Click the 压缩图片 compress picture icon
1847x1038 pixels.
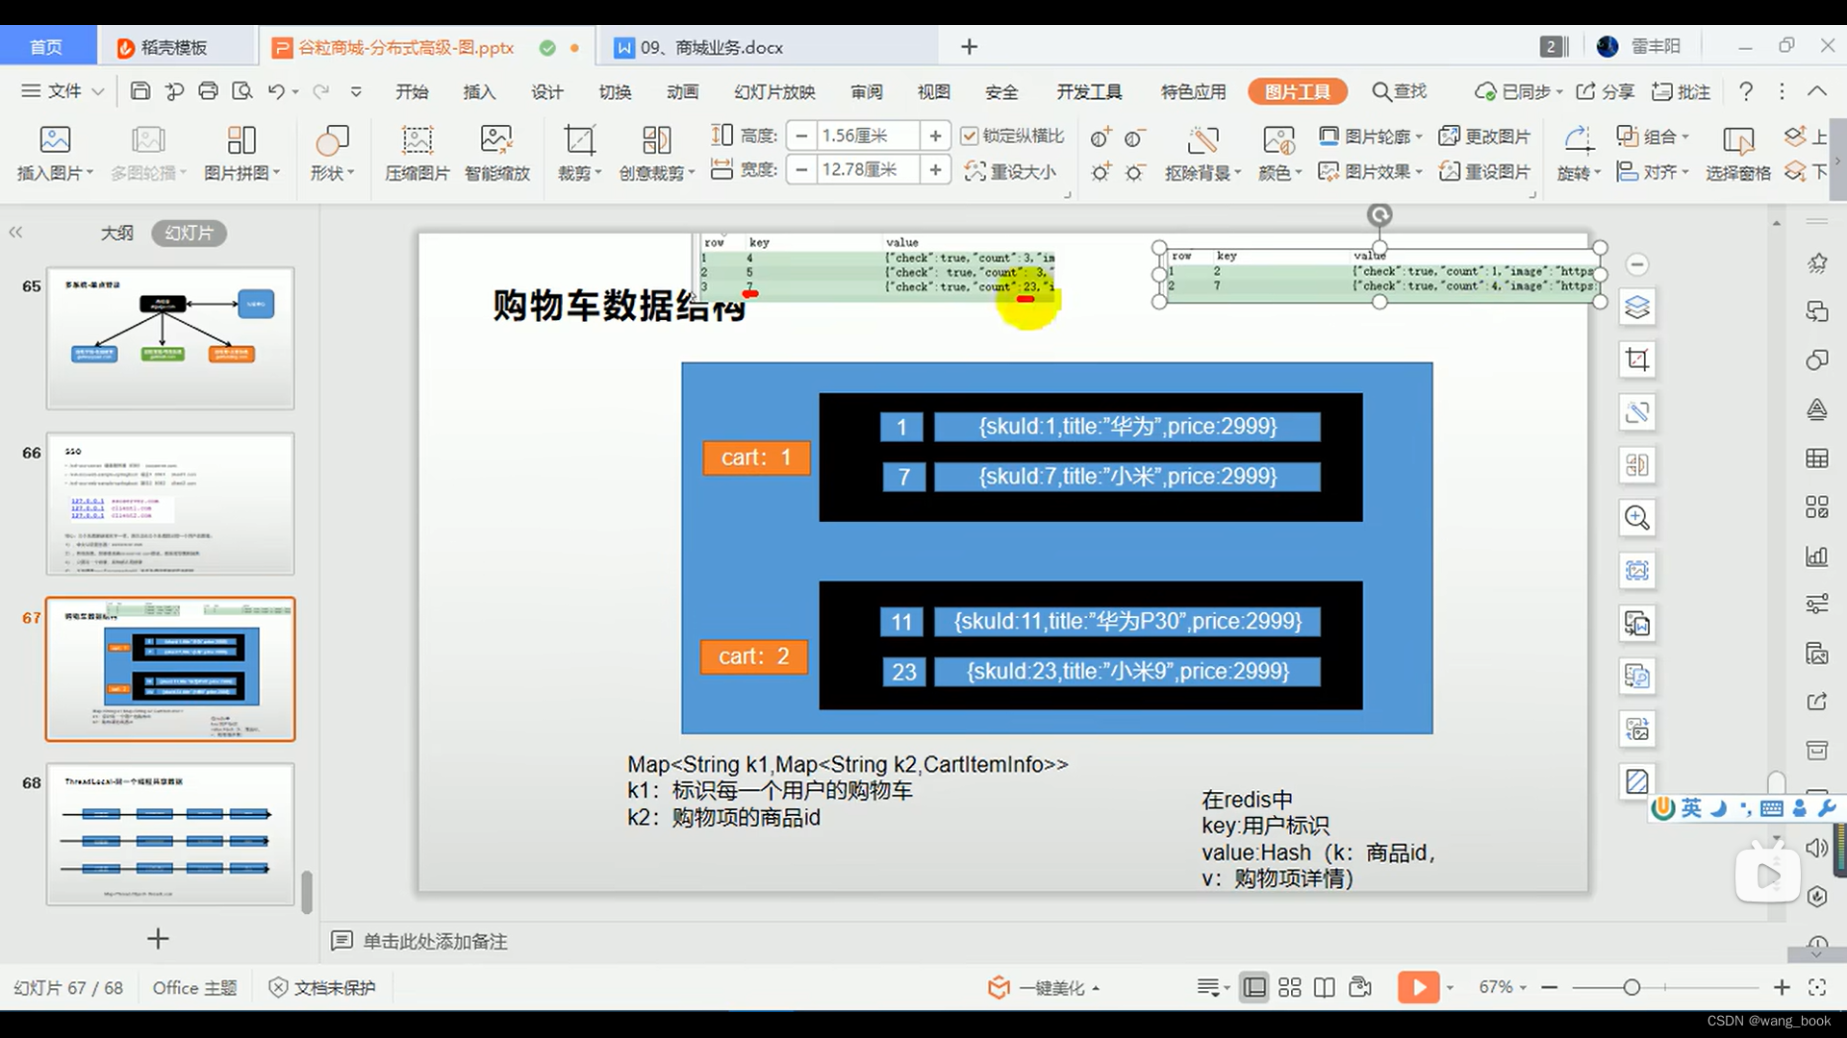(x=417, y=153)
